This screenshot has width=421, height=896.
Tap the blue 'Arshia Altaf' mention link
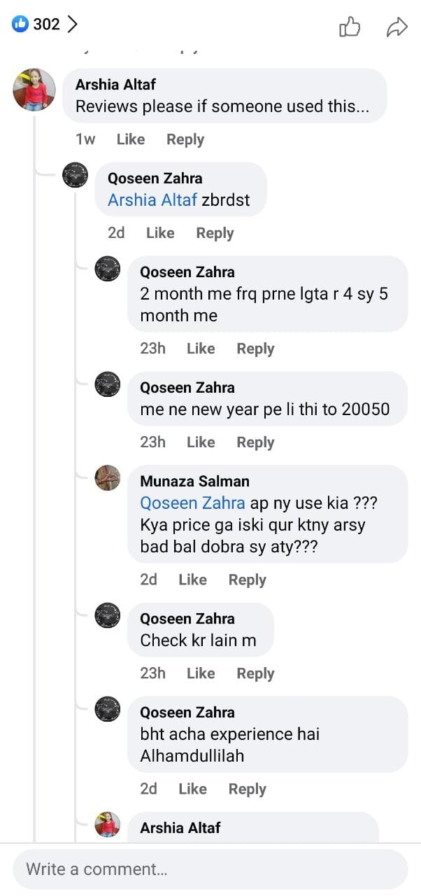[152, 200]
